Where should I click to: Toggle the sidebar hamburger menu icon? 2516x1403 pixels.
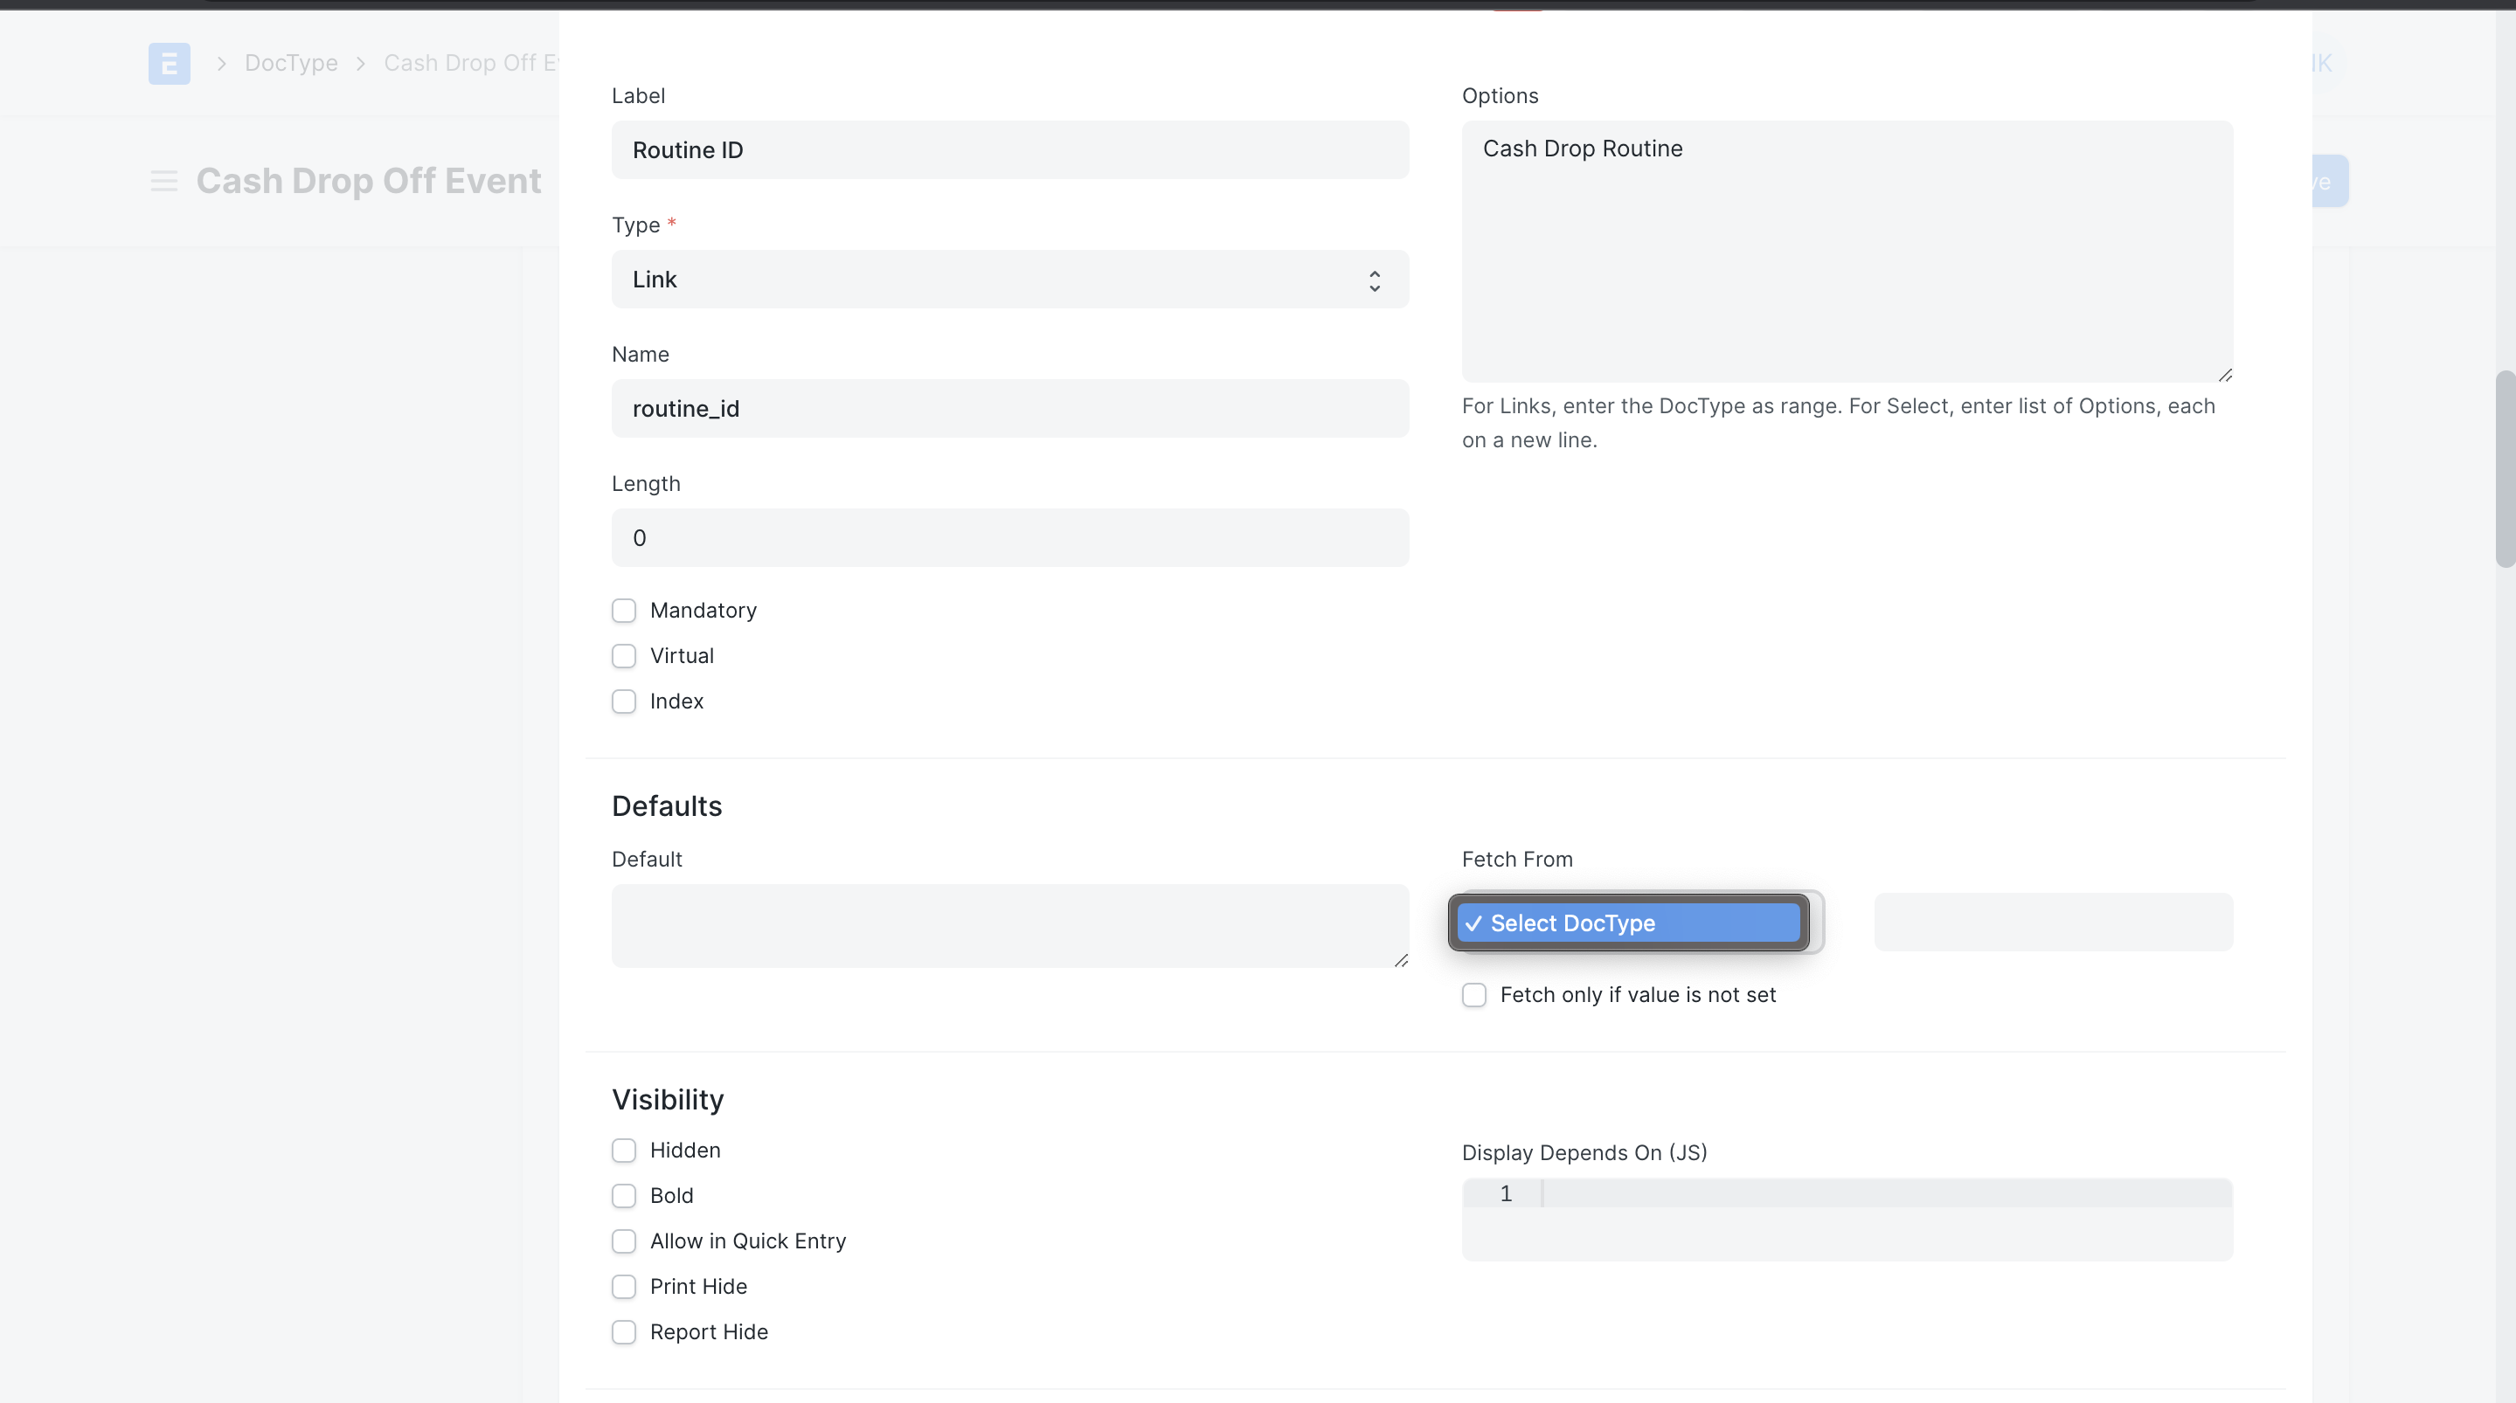(x=164, y=181)
